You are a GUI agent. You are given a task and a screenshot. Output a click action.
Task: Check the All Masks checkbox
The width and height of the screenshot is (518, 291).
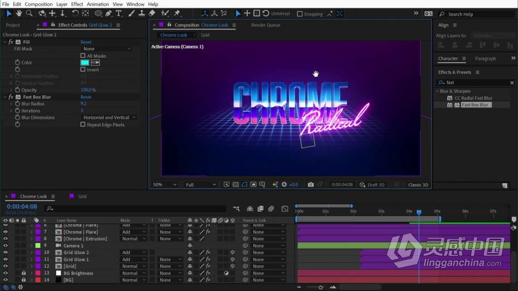[83, 56]
